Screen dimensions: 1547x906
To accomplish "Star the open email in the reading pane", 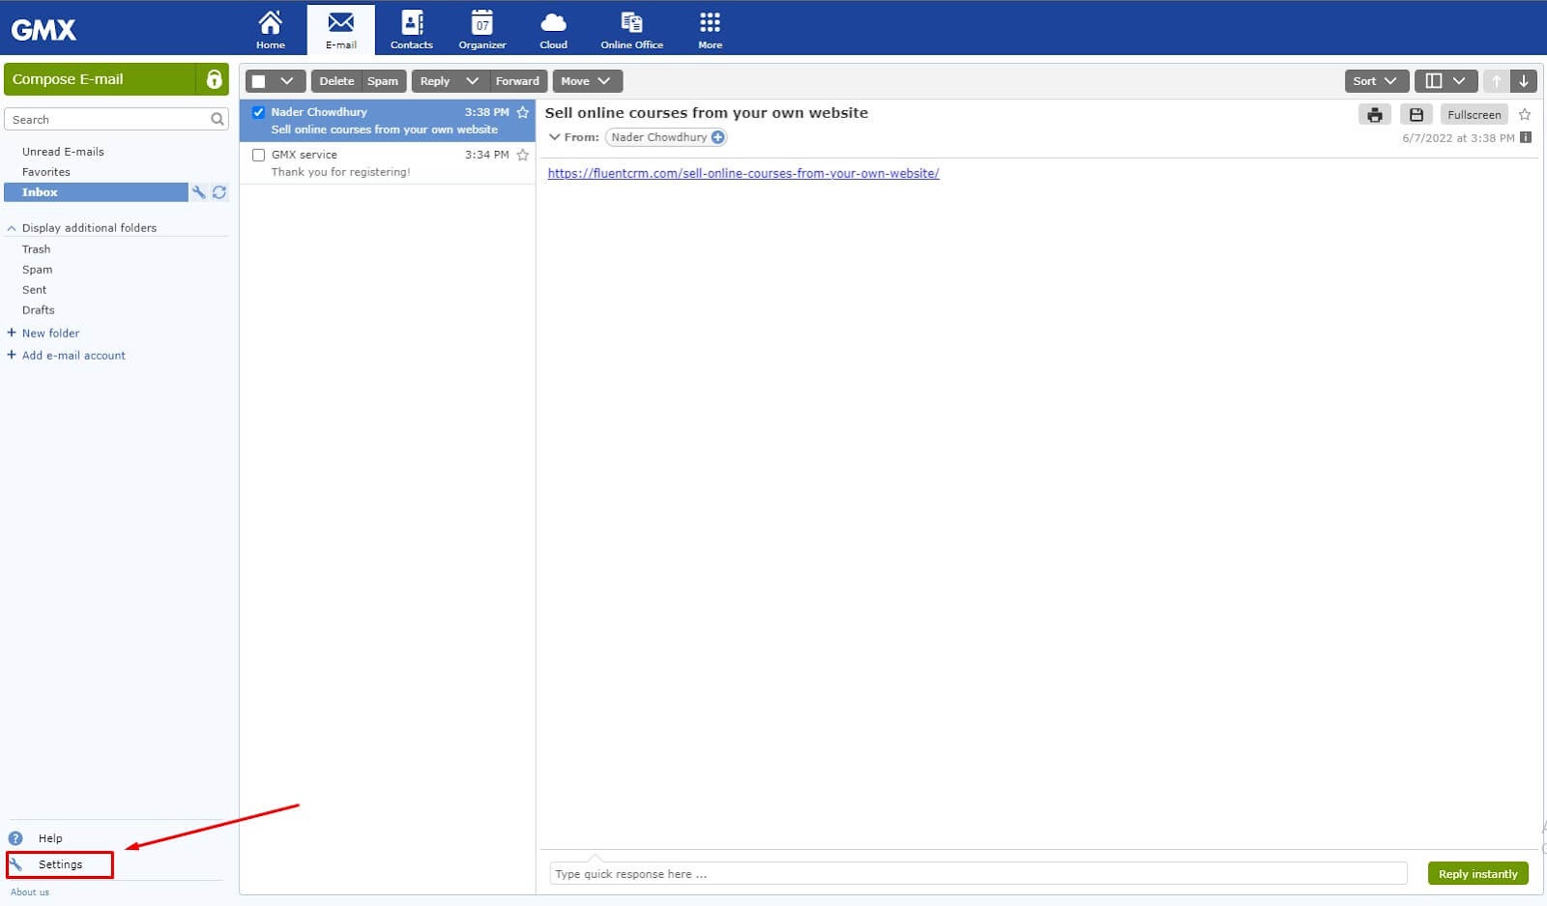I will click(x=1525, y=115).
